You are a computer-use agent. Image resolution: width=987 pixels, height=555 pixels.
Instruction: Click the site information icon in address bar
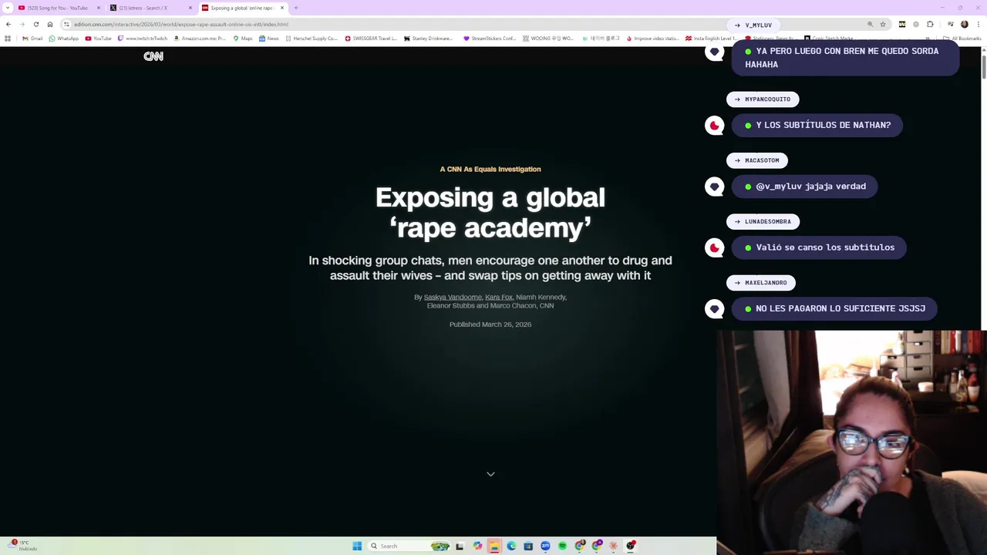pos(66,24)
